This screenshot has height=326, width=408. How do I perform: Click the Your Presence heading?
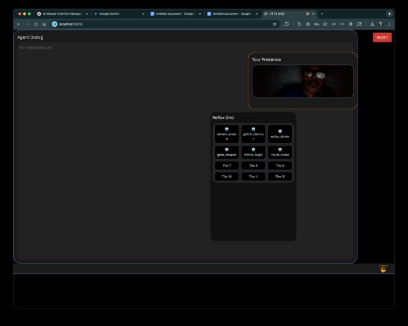tap(266, 59)
